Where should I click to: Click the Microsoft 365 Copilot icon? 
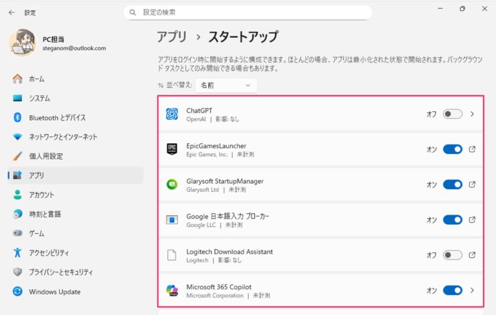[172, 290]
